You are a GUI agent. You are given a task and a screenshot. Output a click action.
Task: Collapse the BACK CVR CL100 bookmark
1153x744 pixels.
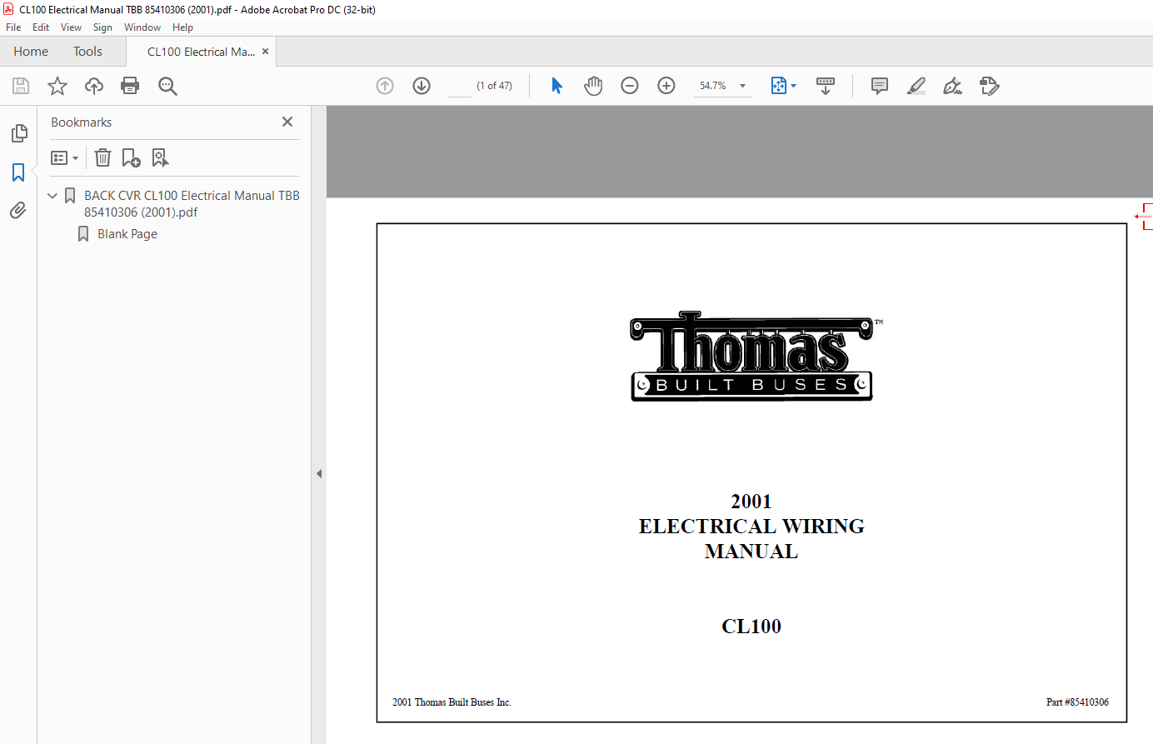tap(52, 196)
